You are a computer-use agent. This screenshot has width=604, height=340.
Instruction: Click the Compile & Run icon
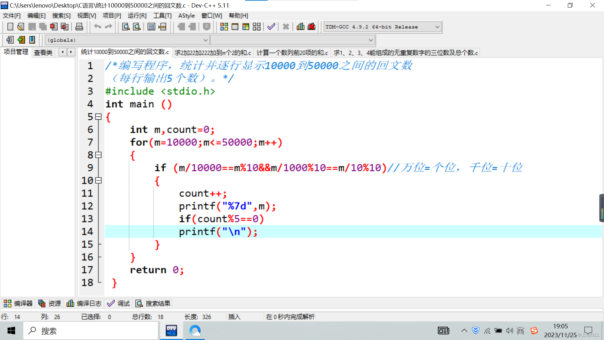[246, 27]
